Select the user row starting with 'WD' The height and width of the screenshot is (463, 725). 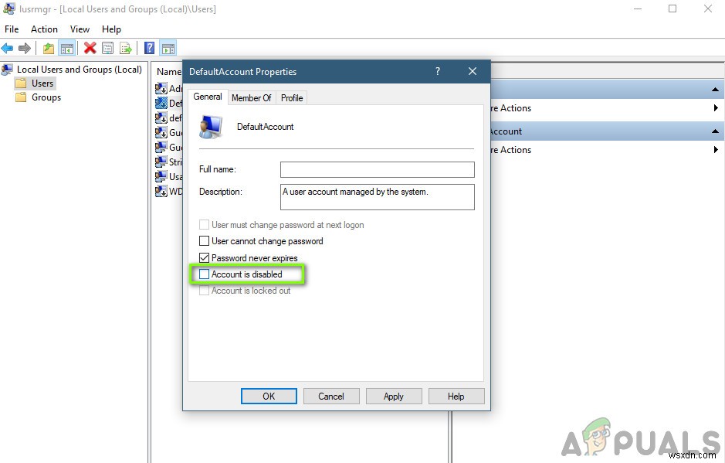point(169,191)
